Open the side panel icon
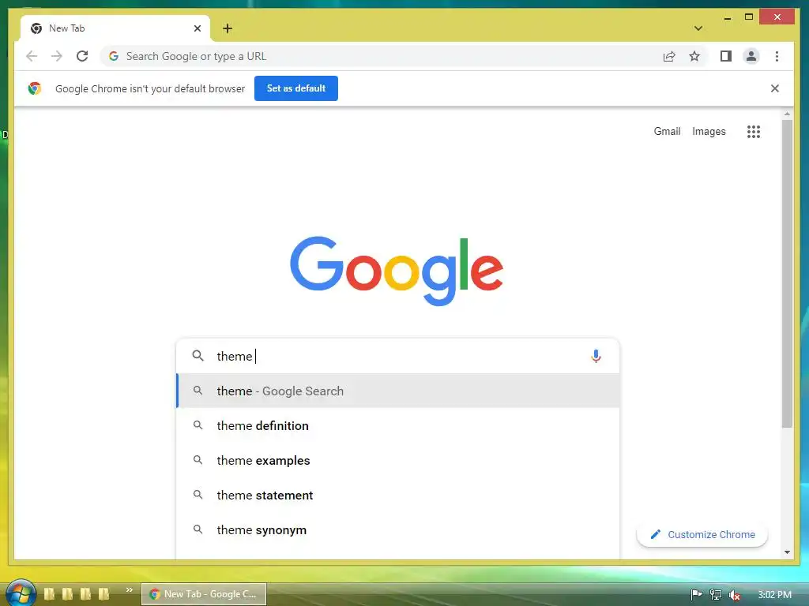Viewport: 809px width, 606px height. coord(726,56)
